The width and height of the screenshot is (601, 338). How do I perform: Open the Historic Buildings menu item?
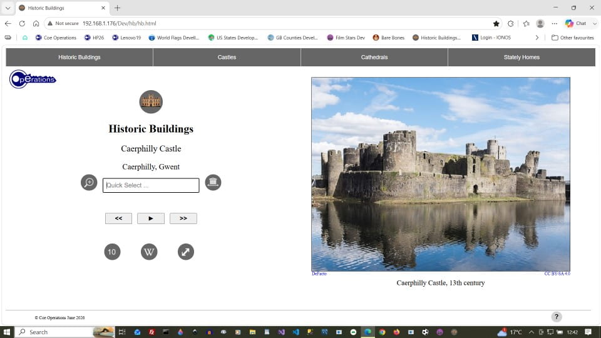[x=80, y=57]
